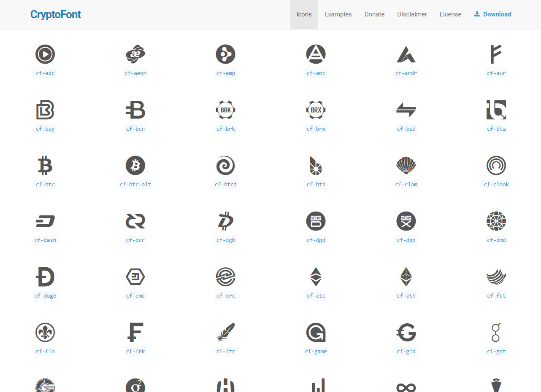Select the cf-cloak spiral icon

(x=496, y=165)
